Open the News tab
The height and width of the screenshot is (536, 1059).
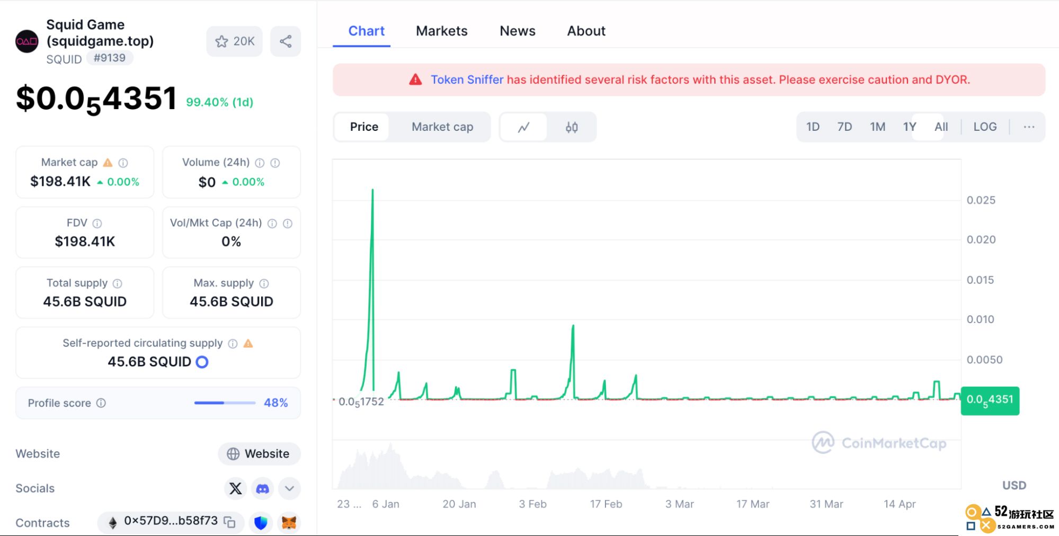coord(518,31)
